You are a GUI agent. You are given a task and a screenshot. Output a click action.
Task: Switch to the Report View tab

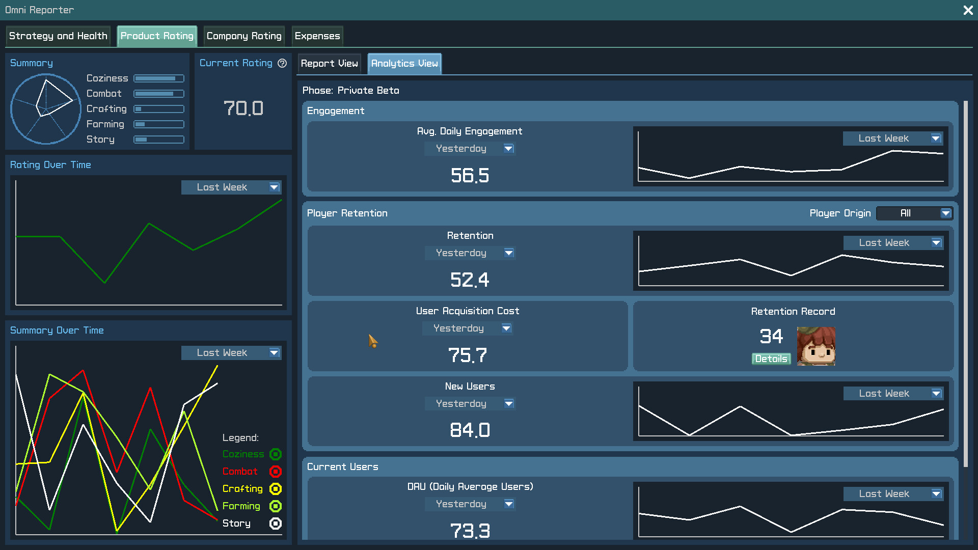click(x=329, y=63)
